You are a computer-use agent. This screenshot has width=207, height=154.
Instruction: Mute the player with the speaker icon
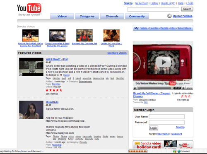point(183,88)
